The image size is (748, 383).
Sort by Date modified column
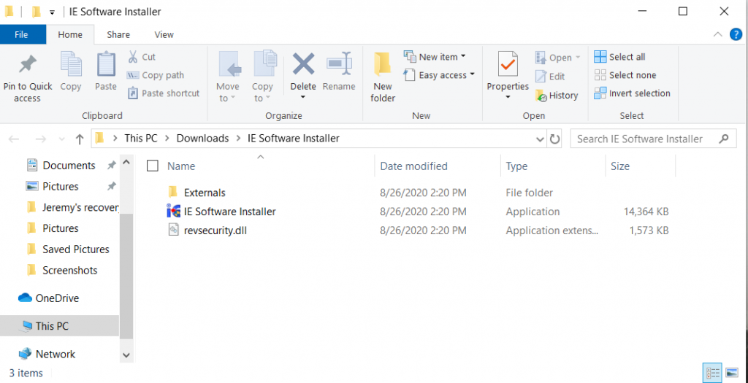click(413, 166)
